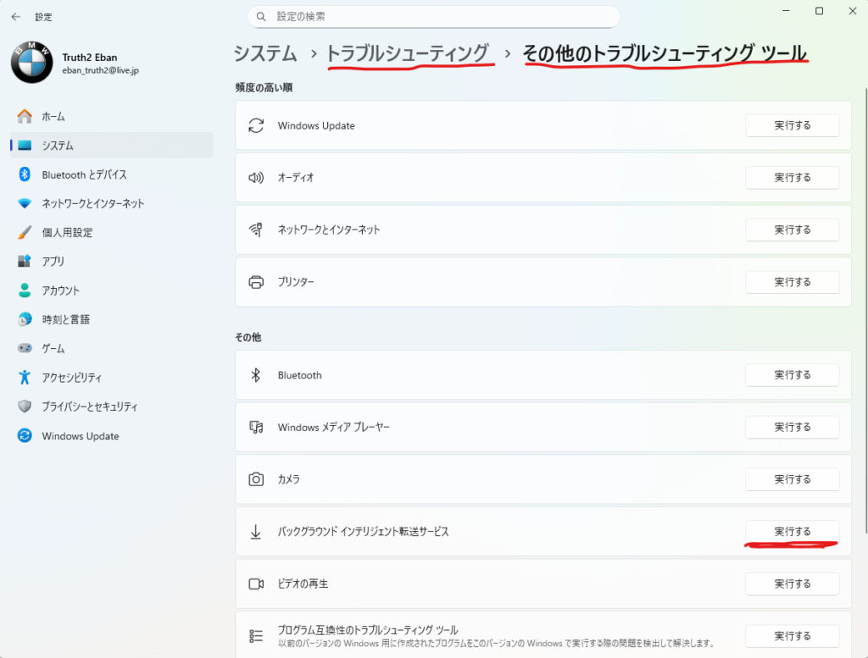
Task: Open the ゲーム settings page
Action: [x=53, y=349]
